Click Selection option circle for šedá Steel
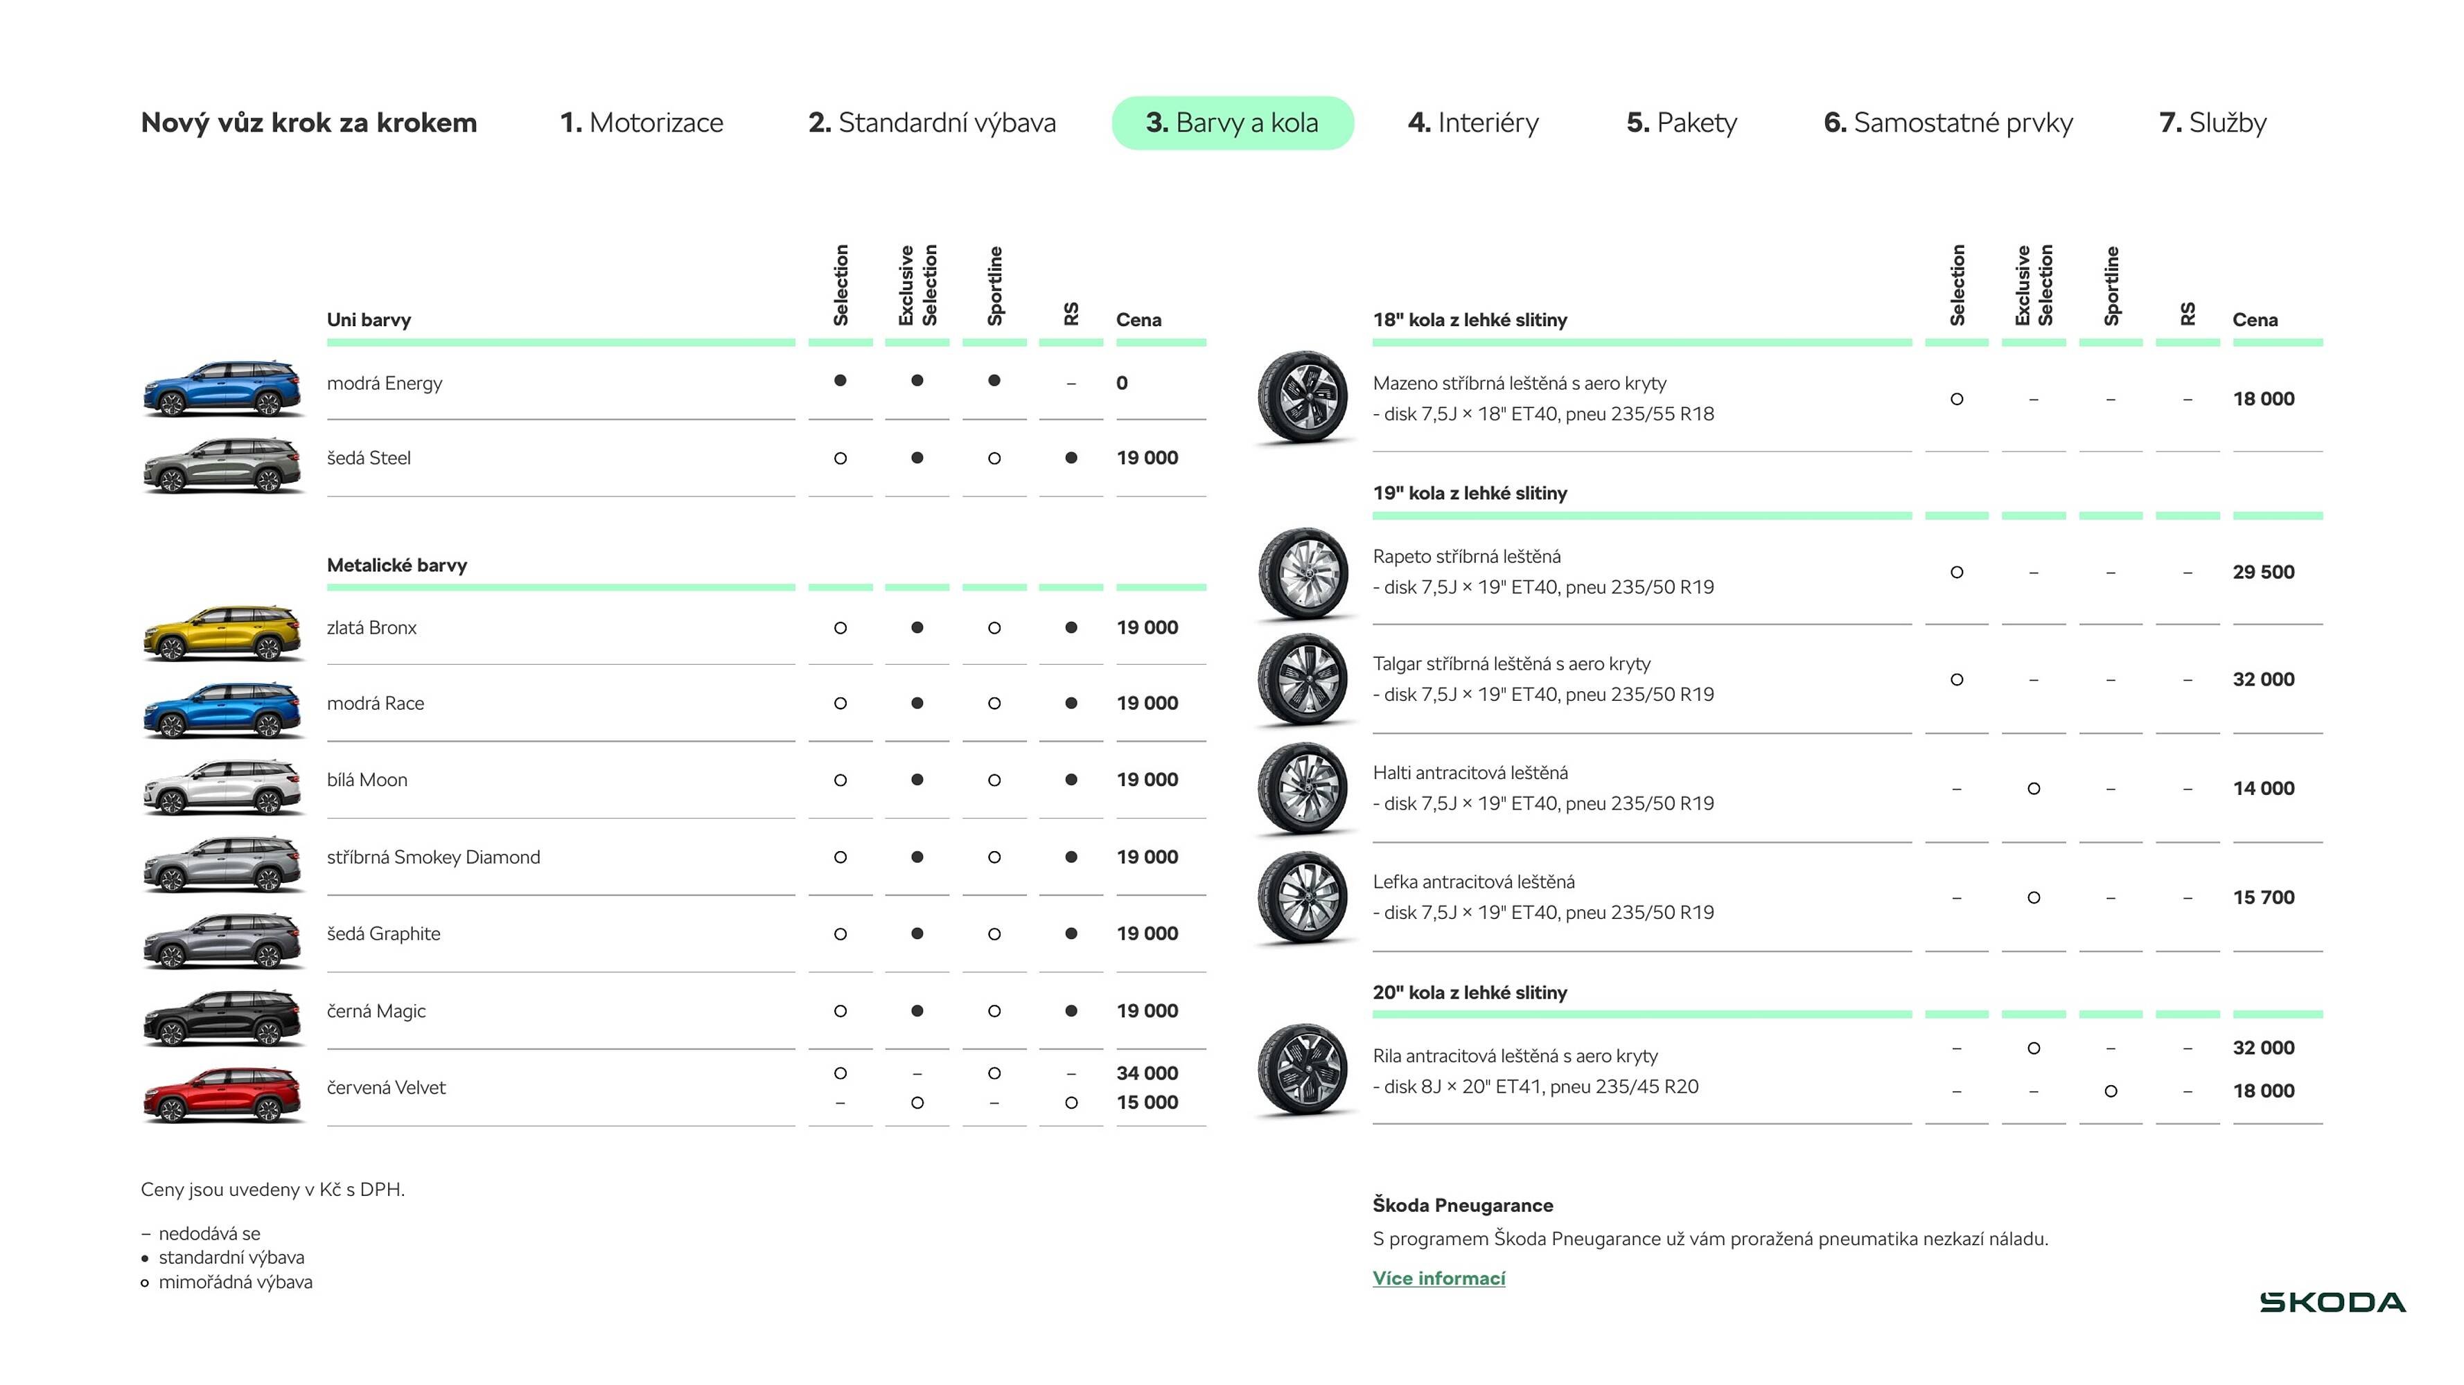The height and width of the screenshot is (1385, 2464). tap(840, 458)
